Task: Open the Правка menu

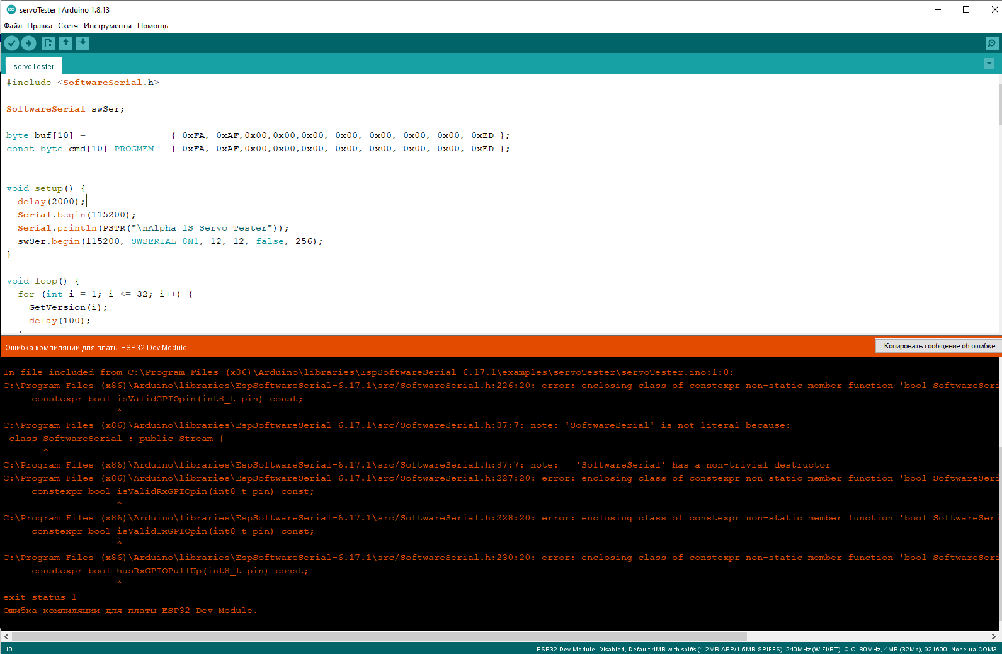Action: tap(40, 26)
